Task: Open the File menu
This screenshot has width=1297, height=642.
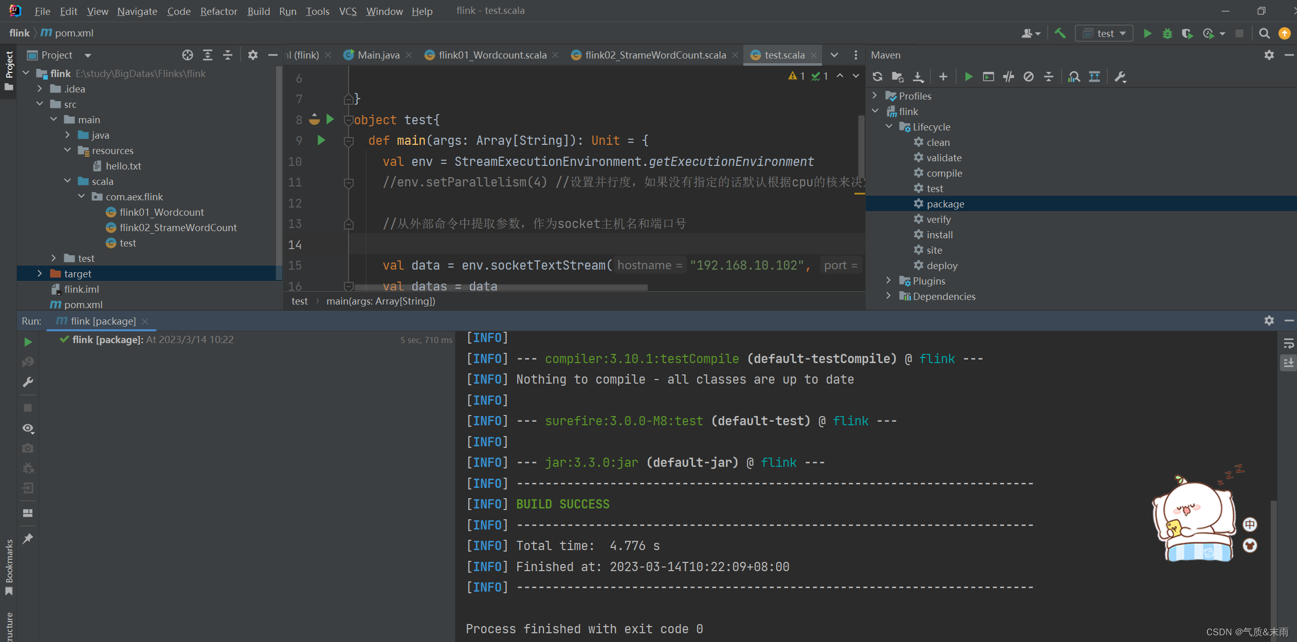Action: [x=42, y=11]
